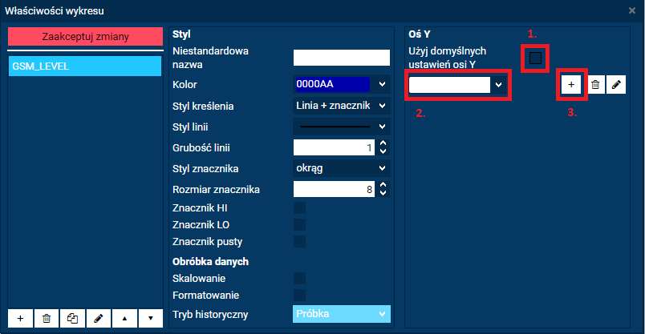Image resolution: width=645 pixels, height=334 pixels.
Task: Move the selected series up
Action: (124, 318)
